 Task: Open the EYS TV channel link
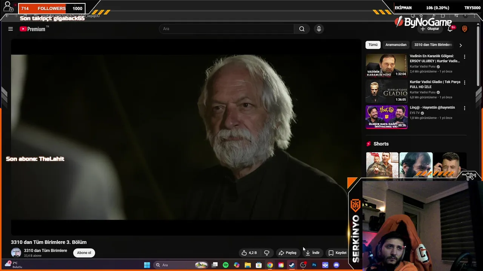[x=415, y=113]
